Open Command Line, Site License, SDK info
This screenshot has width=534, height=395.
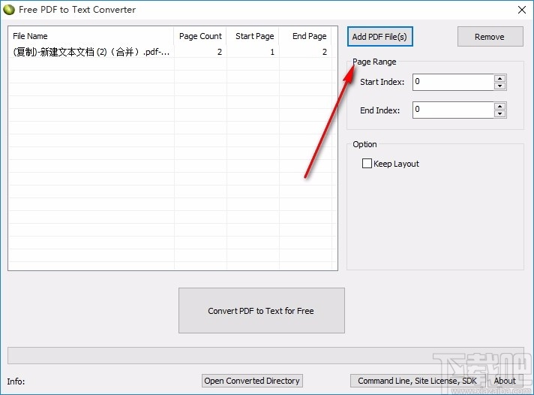pyautogui.click(x=417, y=381)
